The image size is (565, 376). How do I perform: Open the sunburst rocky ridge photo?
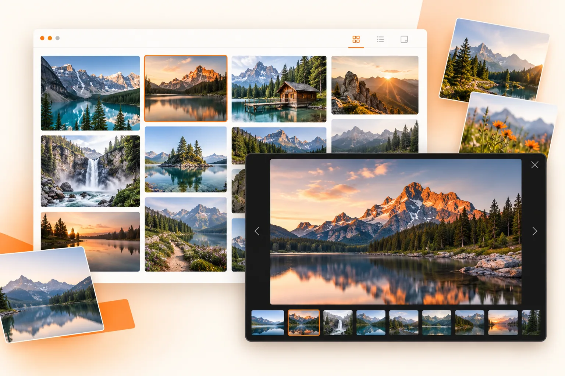tap(375, 85)
